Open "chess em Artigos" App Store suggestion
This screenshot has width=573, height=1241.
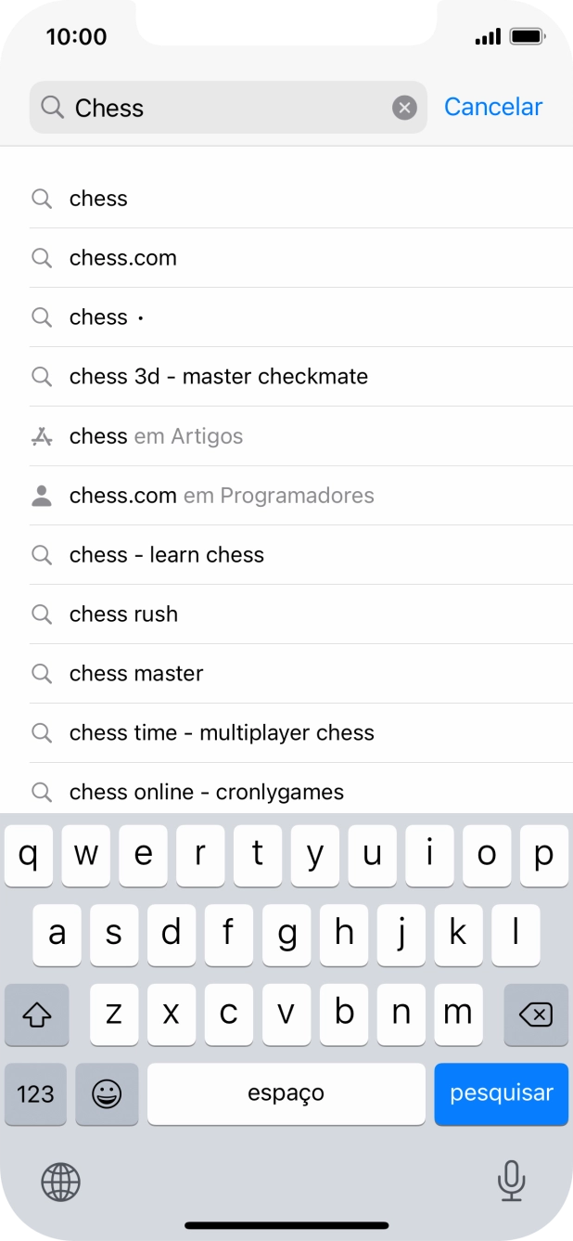(x=156, y=436)
